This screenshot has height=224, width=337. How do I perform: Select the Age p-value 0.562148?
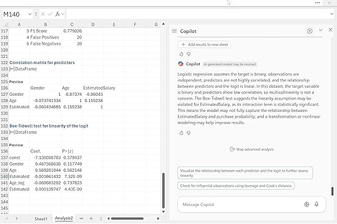pyautogui.click(x=72, y=170)
